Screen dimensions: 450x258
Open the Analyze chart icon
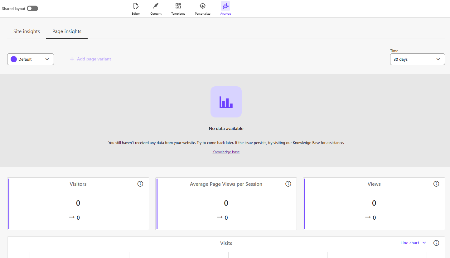(225, 6)
